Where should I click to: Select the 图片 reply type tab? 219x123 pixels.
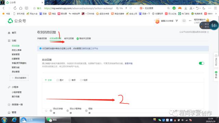pos(60,80)
